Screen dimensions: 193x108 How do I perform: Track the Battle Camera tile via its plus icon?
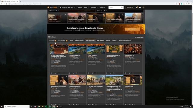point(65,15)
